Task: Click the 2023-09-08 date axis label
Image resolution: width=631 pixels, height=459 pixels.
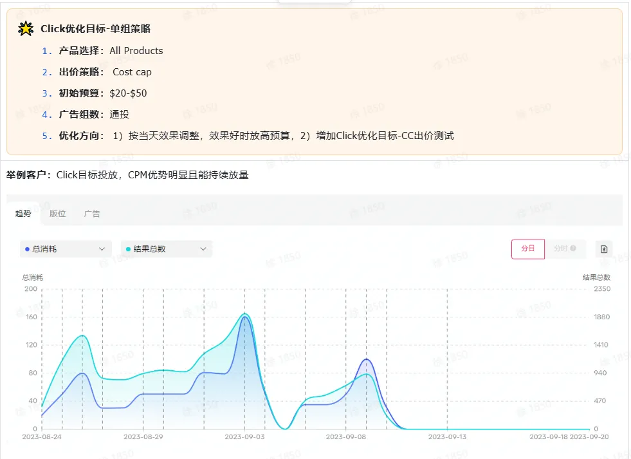Action: pyautogui.click(x=346, y=437)
